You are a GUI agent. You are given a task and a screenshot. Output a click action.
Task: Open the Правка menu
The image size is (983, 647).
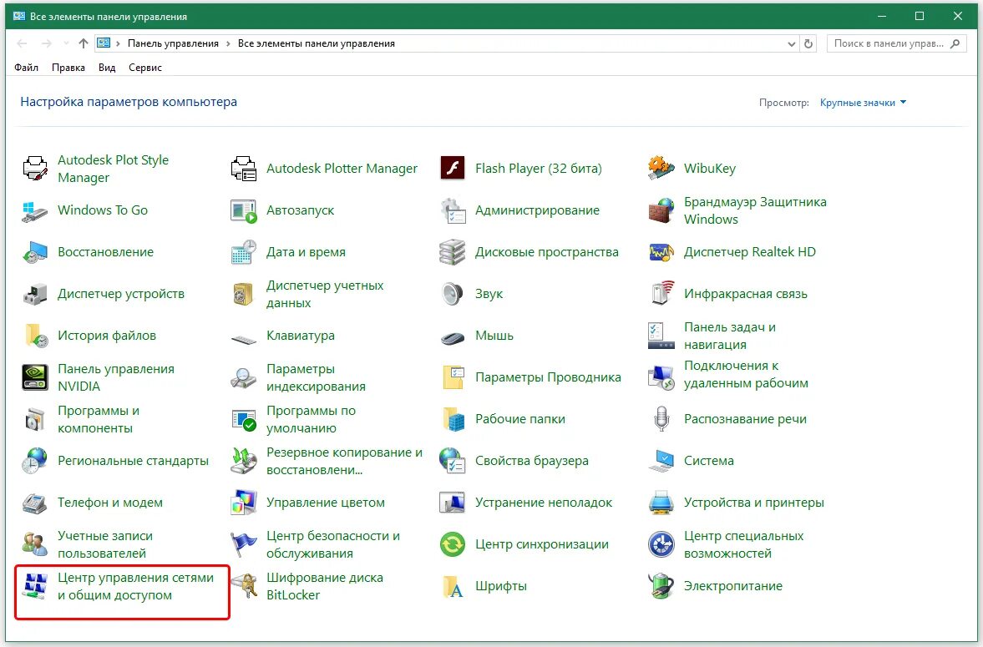[68, 68]
